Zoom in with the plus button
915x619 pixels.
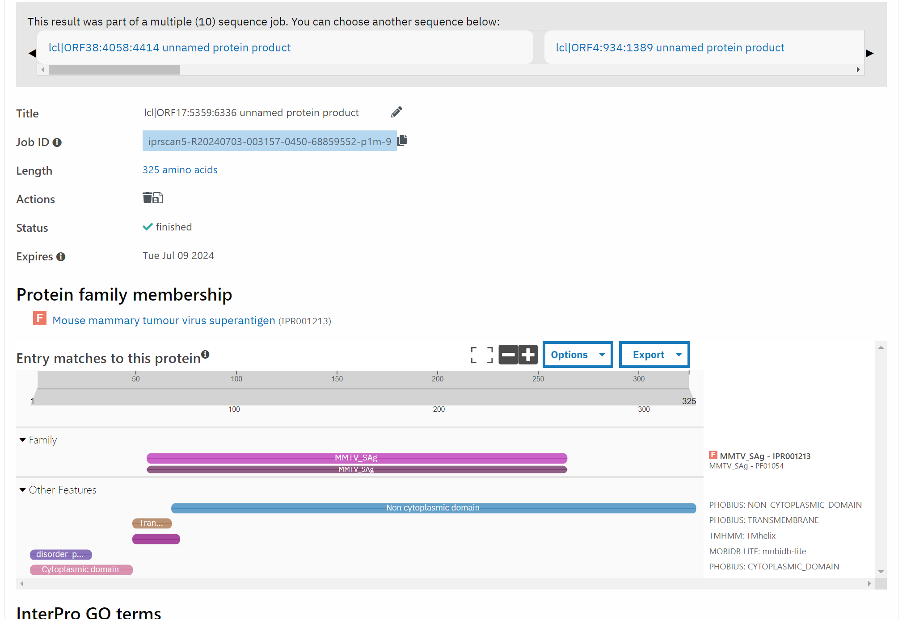pyautogui.click(x=528, y=355)
